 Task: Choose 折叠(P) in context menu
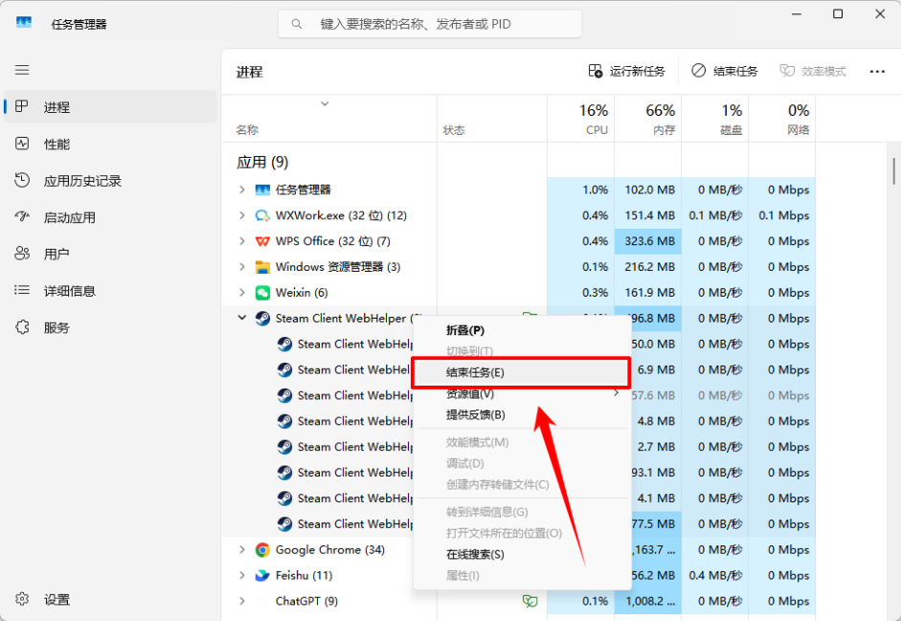(522, 330)
